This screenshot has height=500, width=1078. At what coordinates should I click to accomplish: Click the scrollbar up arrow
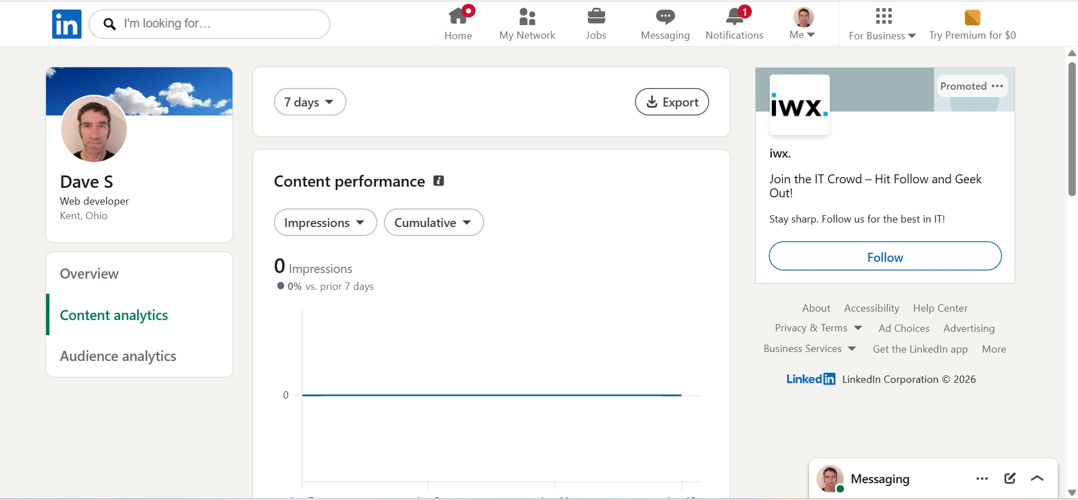pos(1072,53)
